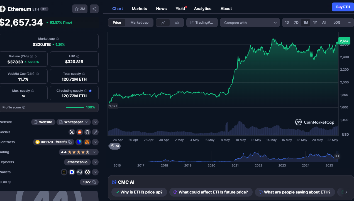This screenshot has width=354, height=201.
Task: Click the blue shield icon in Contracts row
Action: pos(79,142)
